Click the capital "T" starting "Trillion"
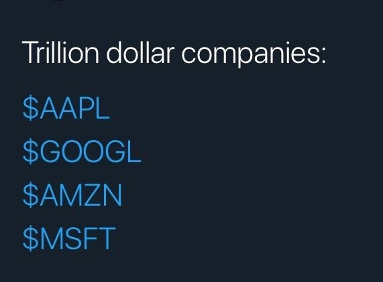The image size is (383, 282). coord(31,53)
